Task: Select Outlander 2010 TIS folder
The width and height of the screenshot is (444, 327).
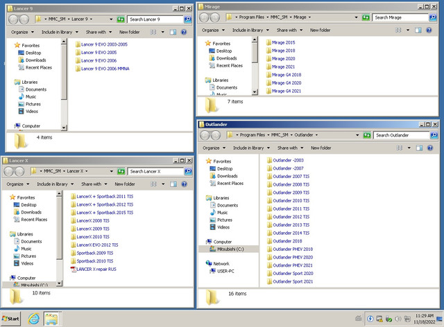Action: tap(288, 200)
